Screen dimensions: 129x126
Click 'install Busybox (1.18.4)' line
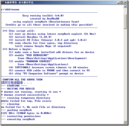[x=30, y=37]
